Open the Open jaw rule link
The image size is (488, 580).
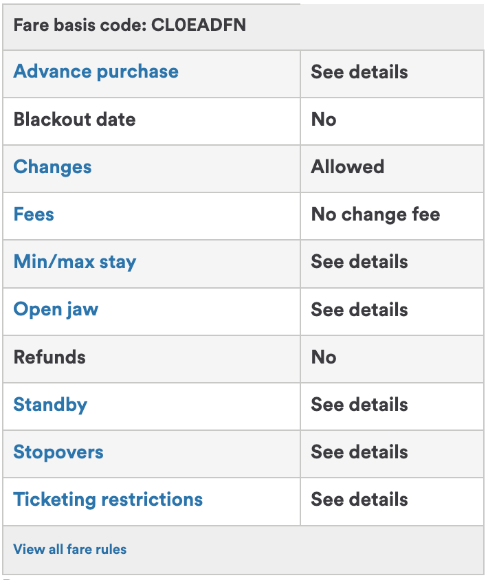pos(56,309)
